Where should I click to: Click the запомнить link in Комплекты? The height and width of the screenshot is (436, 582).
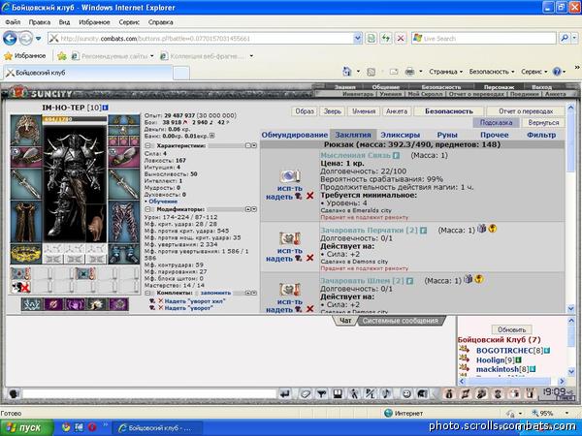(x=215, y=293)
